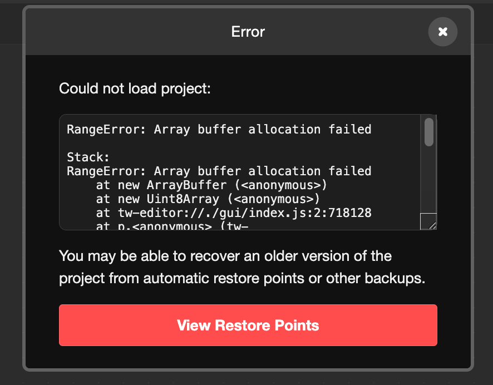Image resolution: width=493 pixels, height=385 pixels.
Task: Click the first RangeError line in the textbox
Action: (x=219, y=130)
